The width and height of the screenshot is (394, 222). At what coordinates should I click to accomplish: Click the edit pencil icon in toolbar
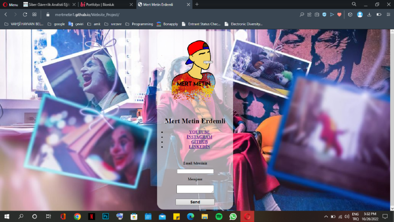click(310, 14)
